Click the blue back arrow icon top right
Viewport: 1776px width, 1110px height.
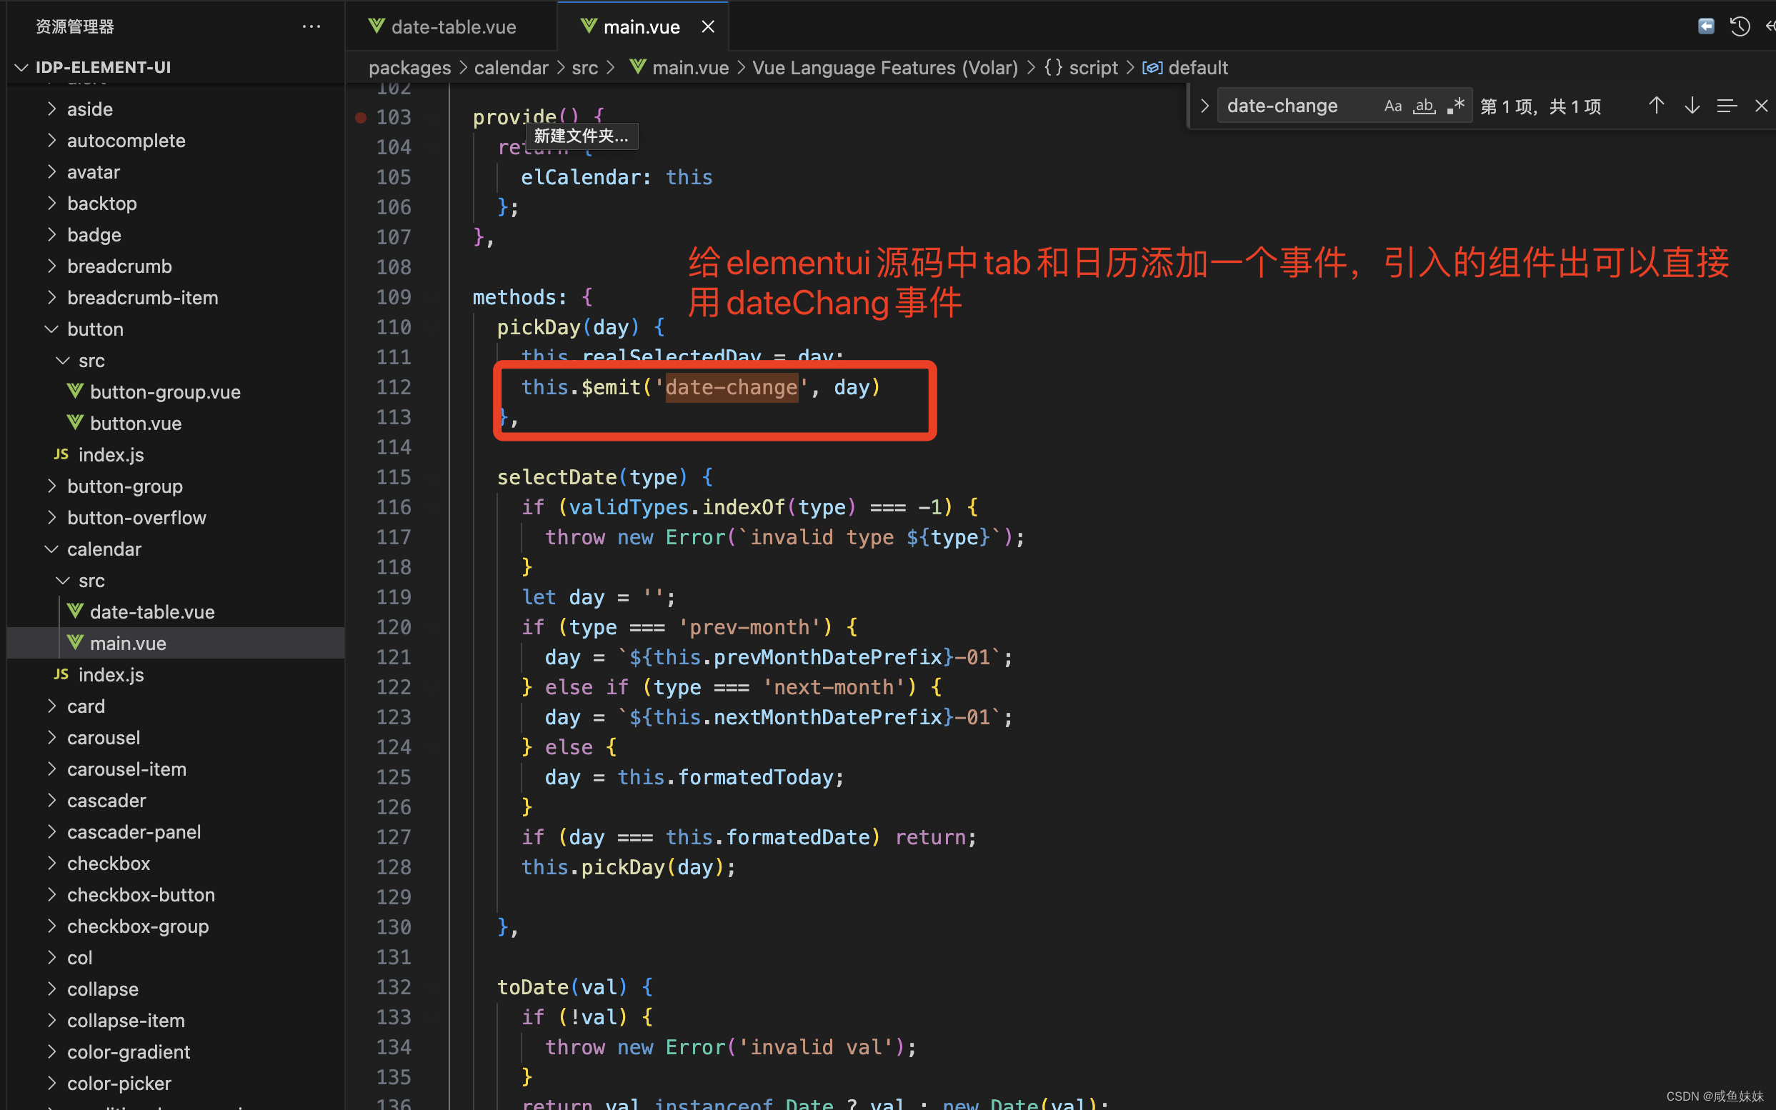coord(1706,26)
